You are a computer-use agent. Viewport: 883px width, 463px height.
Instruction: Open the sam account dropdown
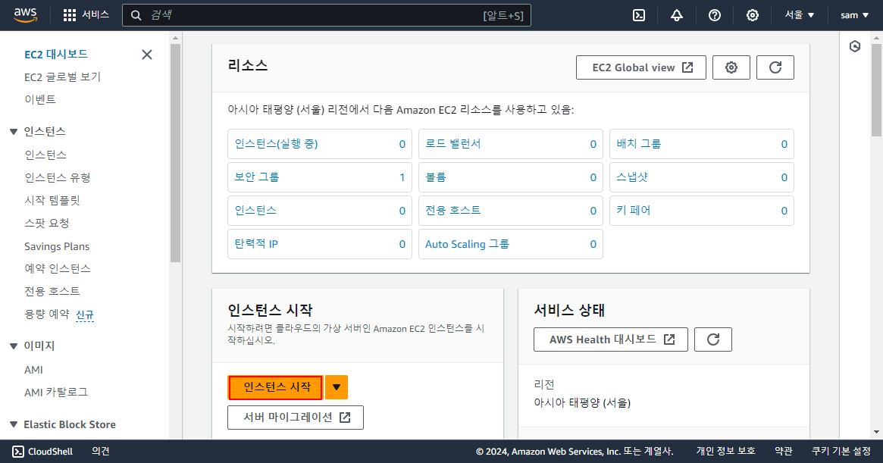(x=854, y=15)
